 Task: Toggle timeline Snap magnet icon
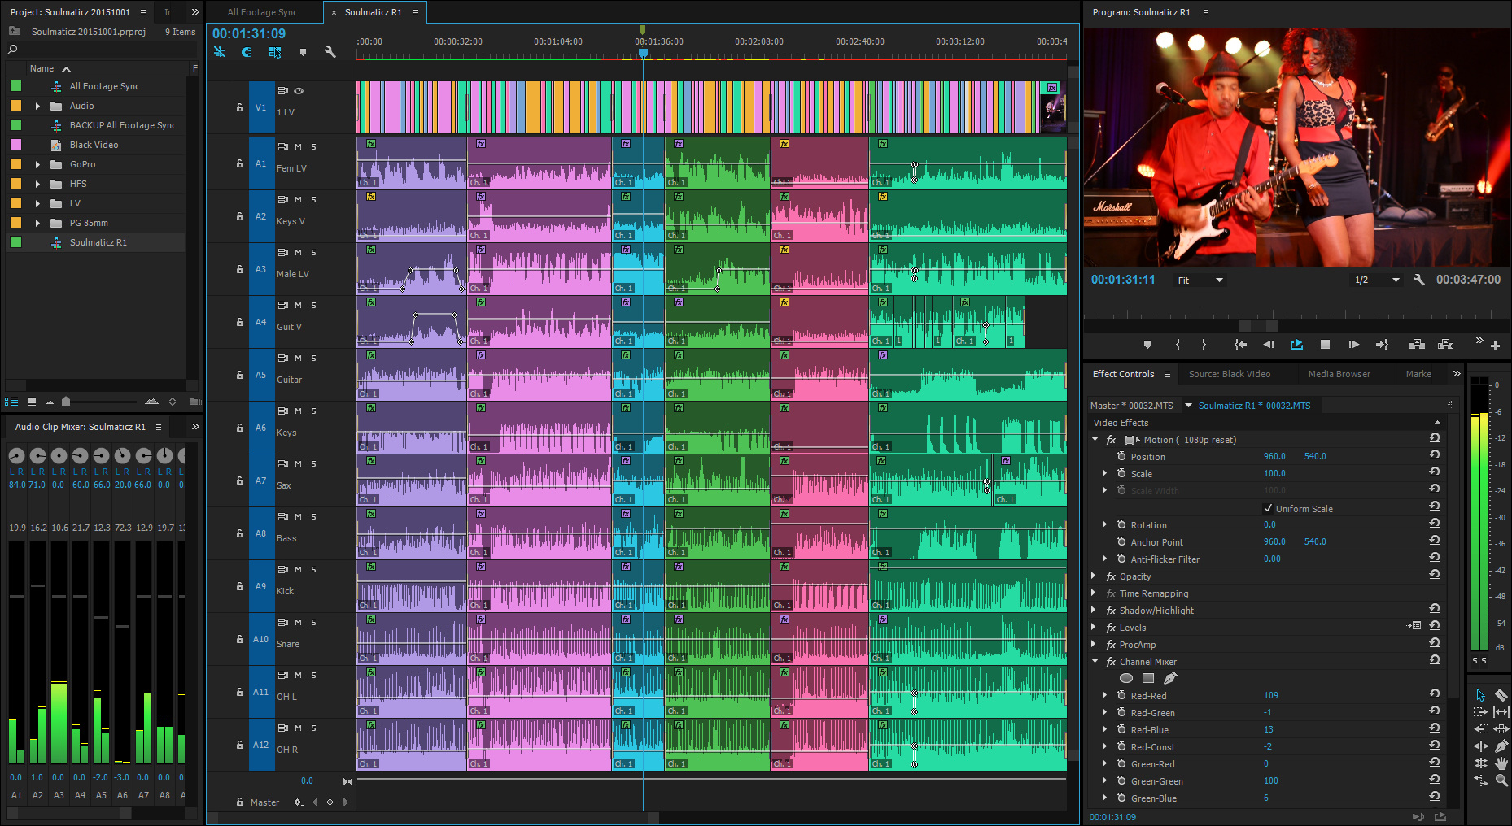click(x=247, y=52)
